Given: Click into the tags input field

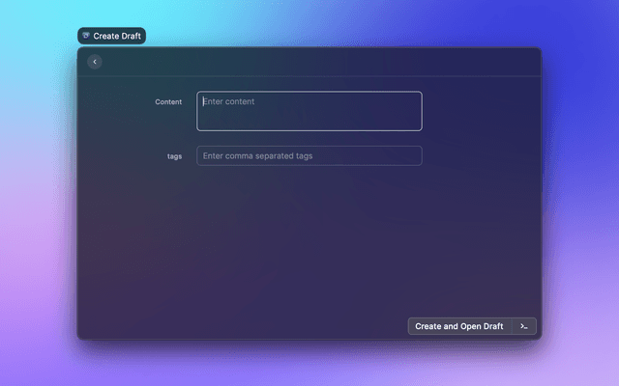Looking at the screenshot, I should 309,155.
